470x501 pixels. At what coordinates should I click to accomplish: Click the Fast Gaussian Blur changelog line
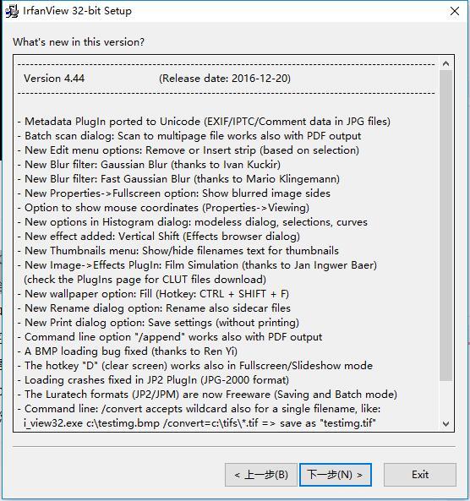pyautogui.click(x=178, y=179)
